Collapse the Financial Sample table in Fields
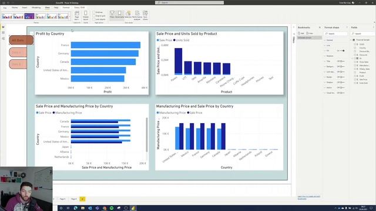The width and height of the screenshot is (376, 211). click(351, 40)
